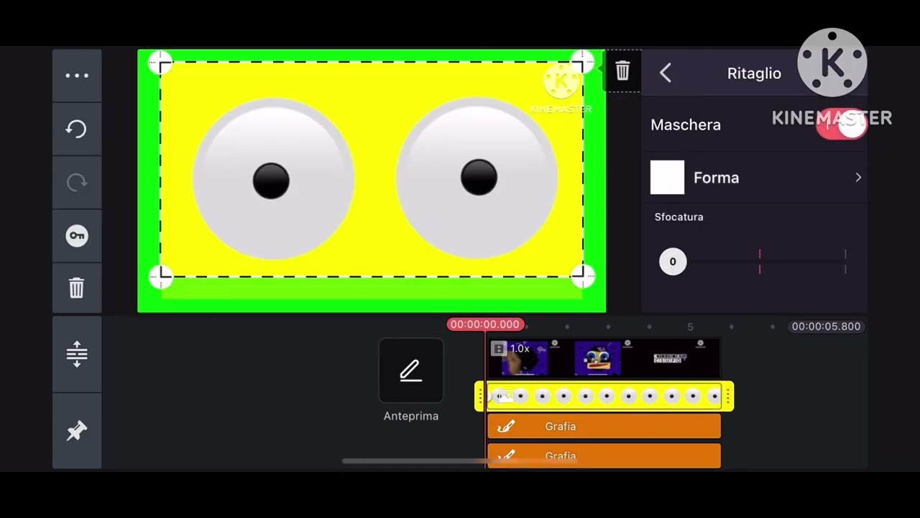Image resolution: width=920 pixels, height=518 pixels.
Task: Tap the Anteprima pencil button
Action: (411, 371)
